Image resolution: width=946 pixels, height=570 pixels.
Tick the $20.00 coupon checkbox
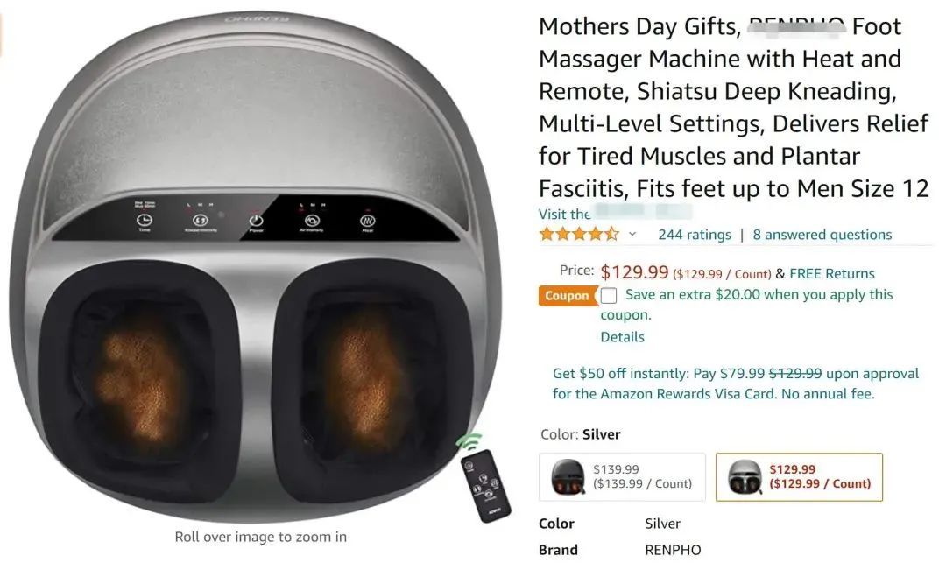click(x=609, y=296)
